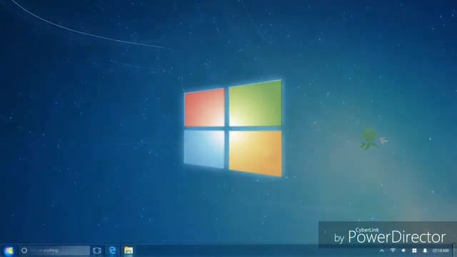Open File Explorer from the taskbar

(x=129, y=251)
